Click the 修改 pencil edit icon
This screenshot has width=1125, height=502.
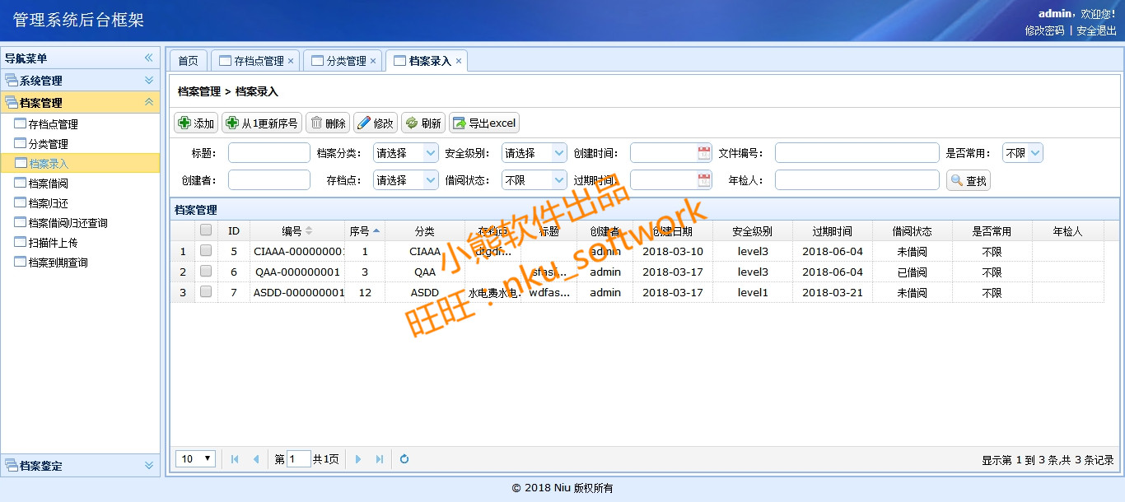(x=364, y=123)
